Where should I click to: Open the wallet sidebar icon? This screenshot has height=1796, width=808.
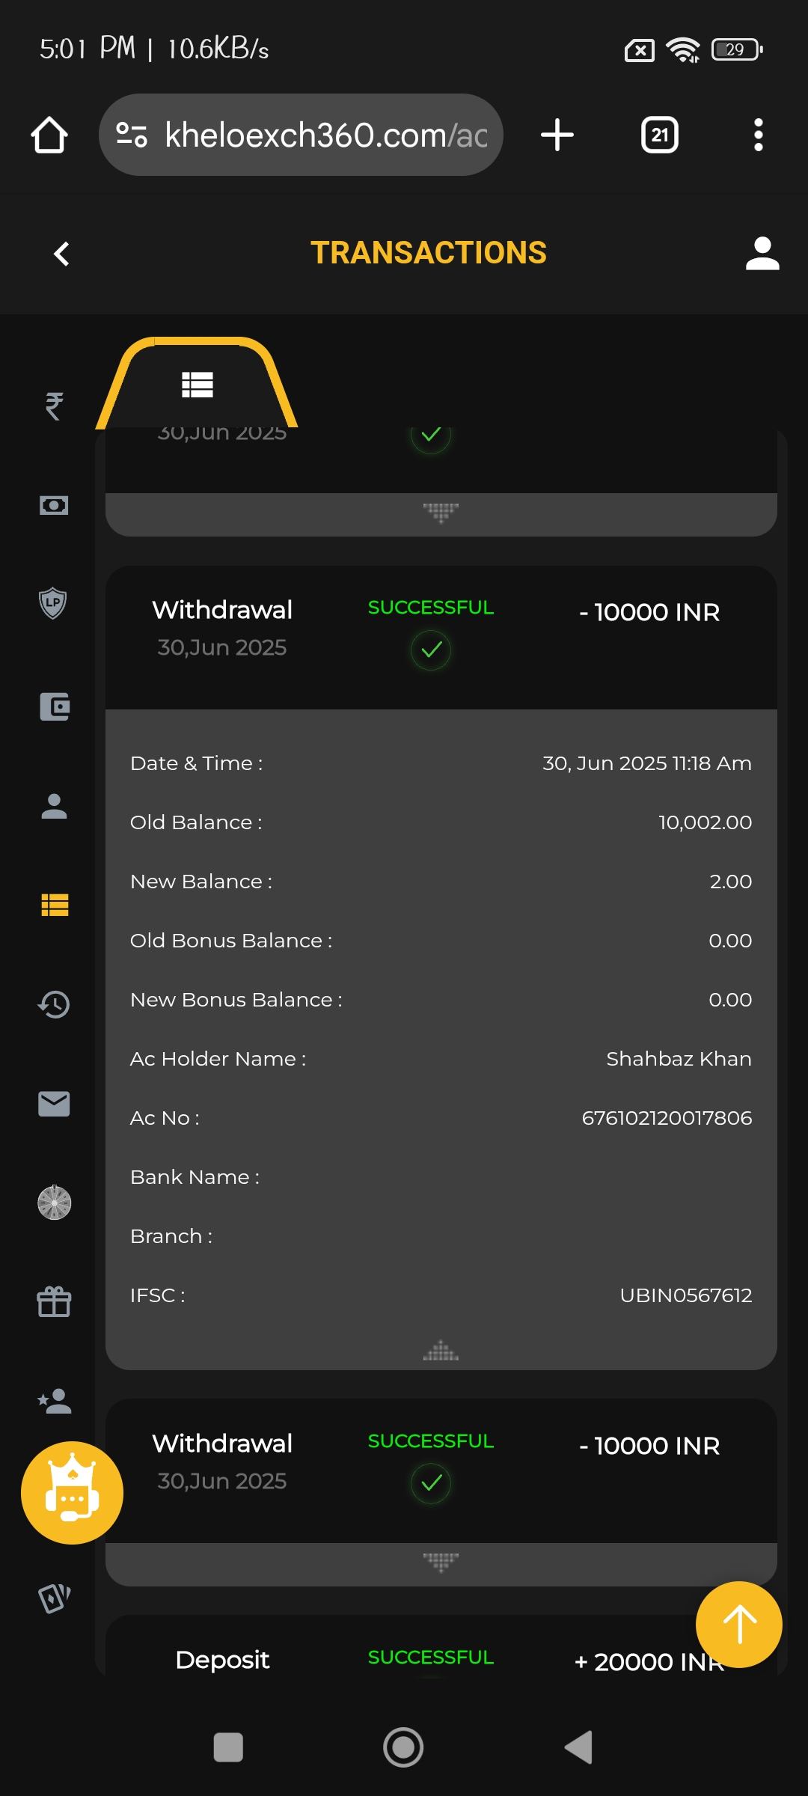[x=55, y=706]
